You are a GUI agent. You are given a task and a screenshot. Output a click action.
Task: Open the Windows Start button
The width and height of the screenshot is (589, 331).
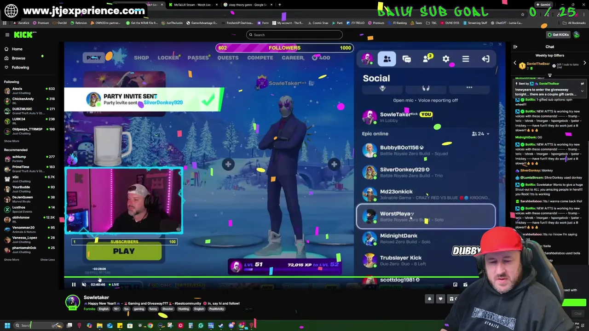click(7, 325)
